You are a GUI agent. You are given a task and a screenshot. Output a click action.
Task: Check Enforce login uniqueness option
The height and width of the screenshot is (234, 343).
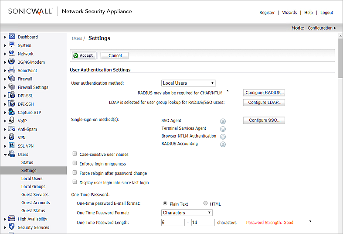pyautogui.click(x=75, y=164)
